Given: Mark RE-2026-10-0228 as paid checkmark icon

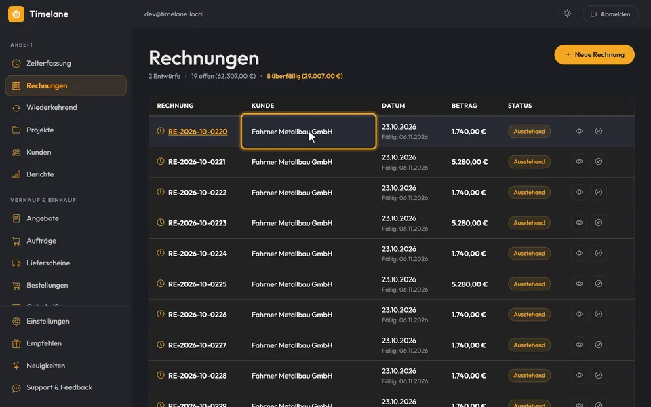Looking at the screenshot, I should point(599,375).
